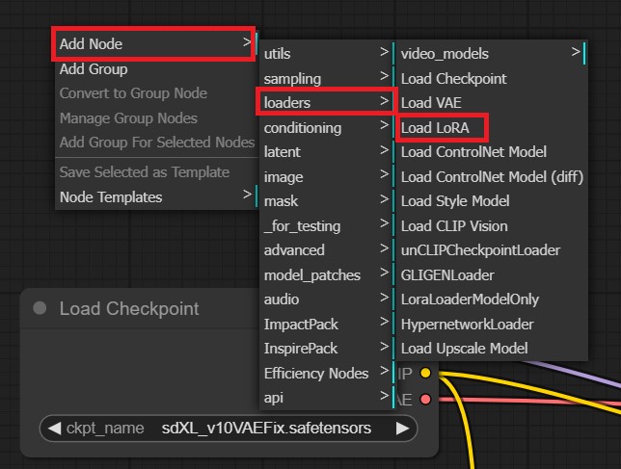621x469 pixels.
Task: Expand the video_models submenu
Action: (x=492, y=53)
